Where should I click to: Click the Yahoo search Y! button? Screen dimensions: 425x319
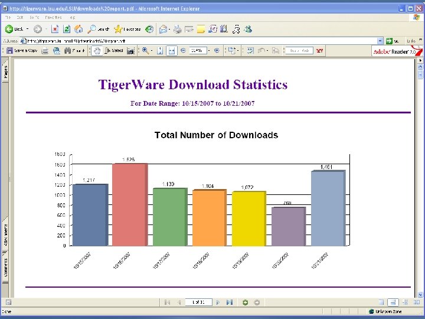point(319,51)
